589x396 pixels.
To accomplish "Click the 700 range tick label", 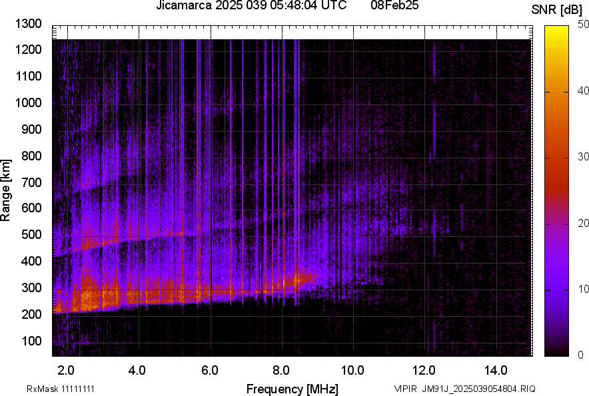I will click(31, 182).
